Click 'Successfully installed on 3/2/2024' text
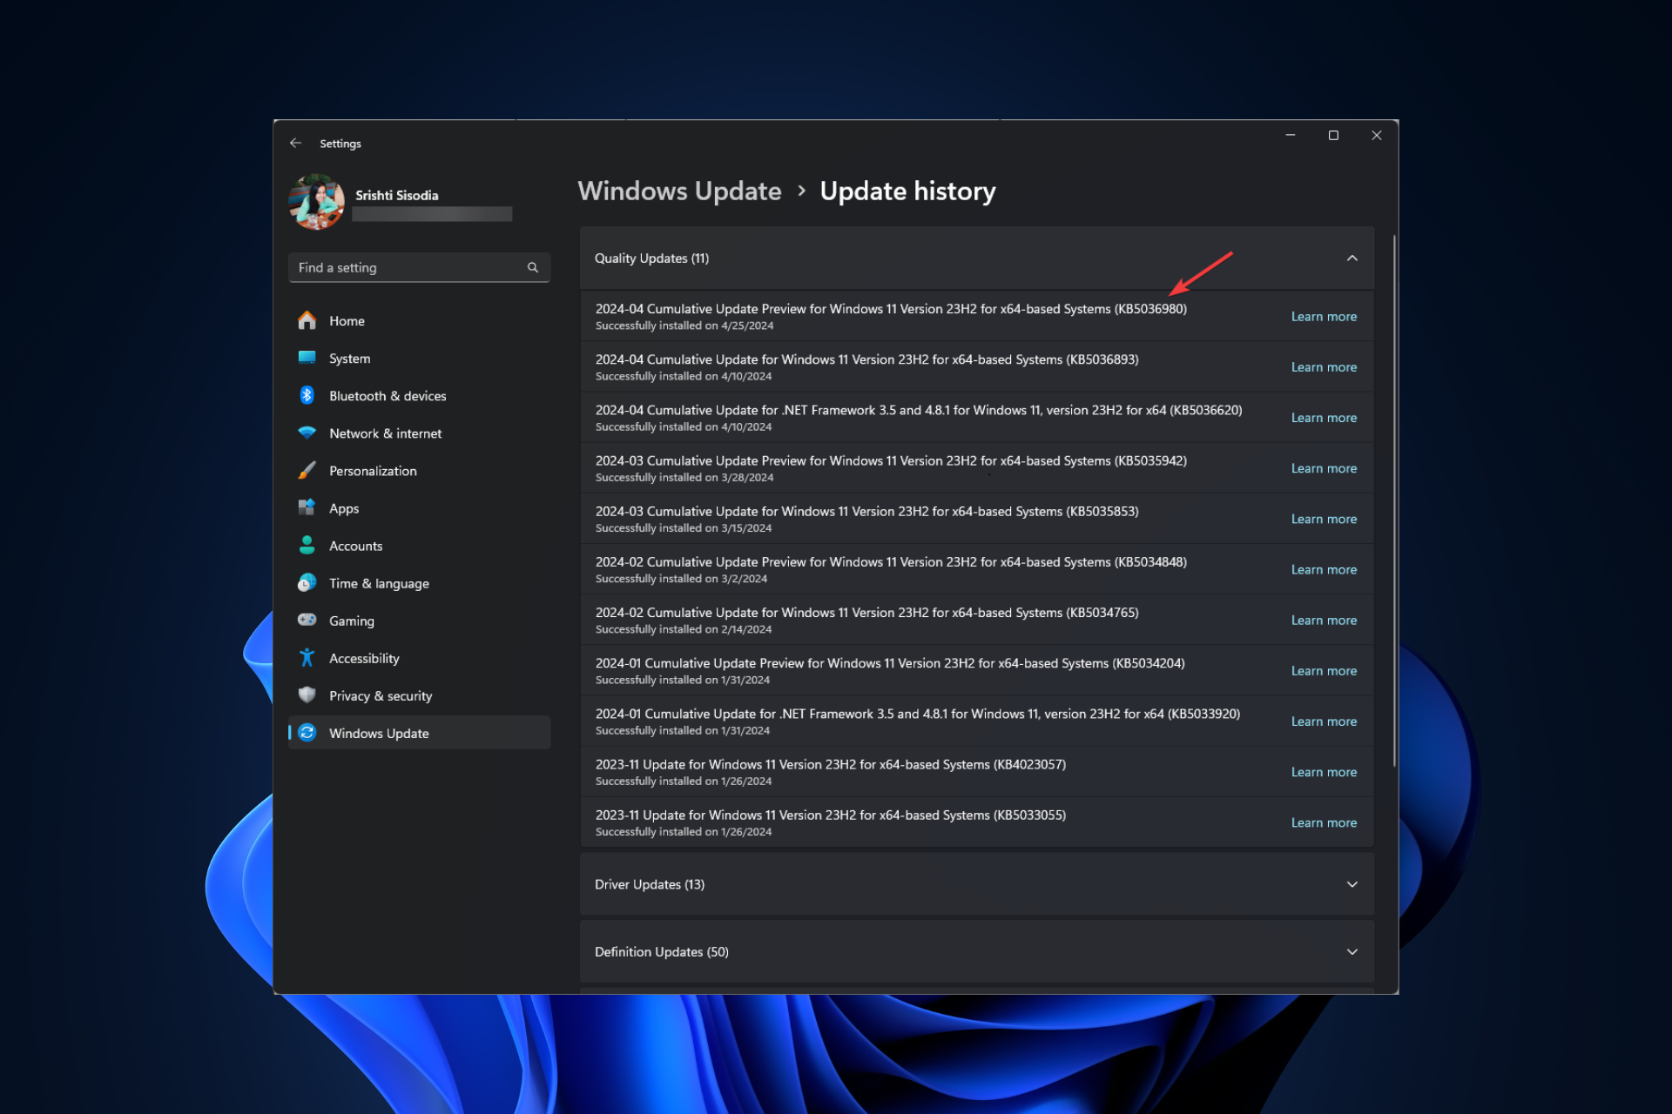 pos(681,579)
